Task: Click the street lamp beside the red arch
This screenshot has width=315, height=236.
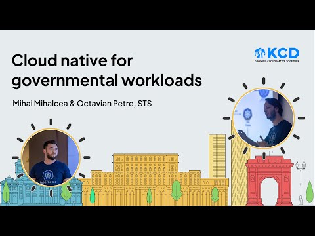Action: (x=301, y=183)
